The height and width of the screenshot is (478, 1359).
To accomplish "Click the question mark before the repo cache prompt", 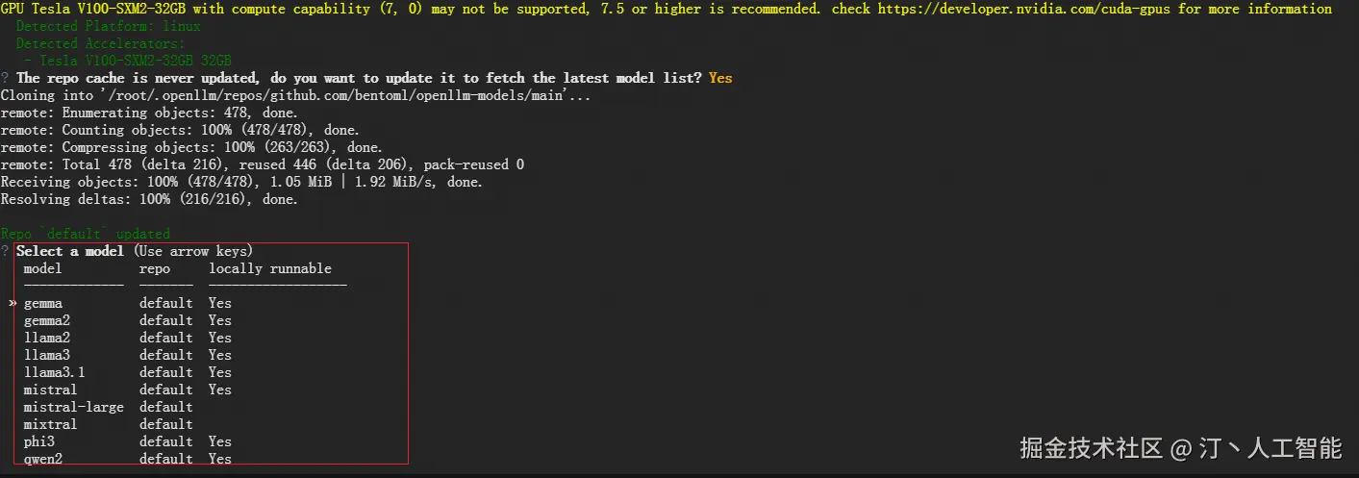I will [6, 78].
